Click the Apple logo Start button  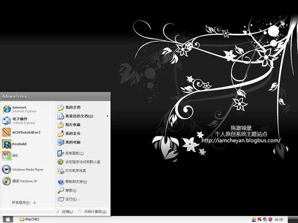pos(8,219)
